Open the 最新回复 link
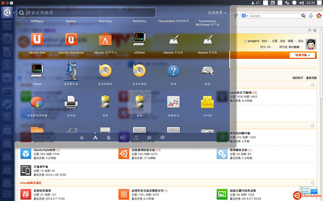The image size is (323, 201). point(311,78)
